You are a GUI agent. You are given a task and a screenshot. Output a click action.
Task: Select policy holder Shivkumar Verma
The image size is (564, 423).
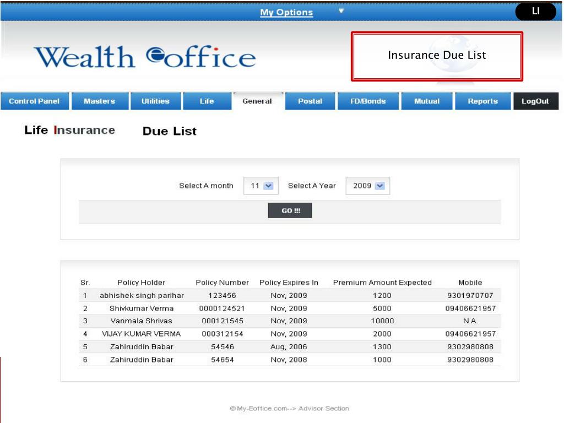point(142,308)
